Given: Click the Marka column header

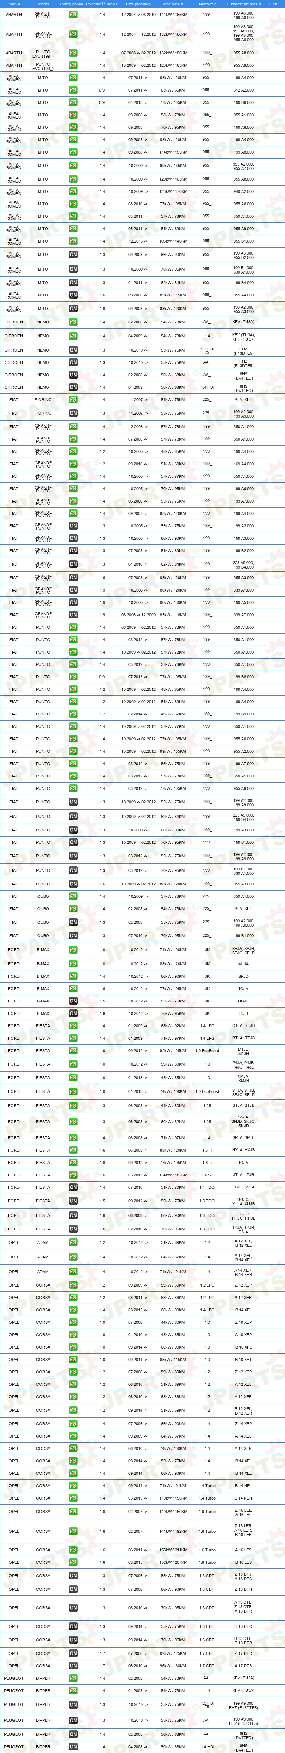Looking at the screenshot, I should click(13, 3).
